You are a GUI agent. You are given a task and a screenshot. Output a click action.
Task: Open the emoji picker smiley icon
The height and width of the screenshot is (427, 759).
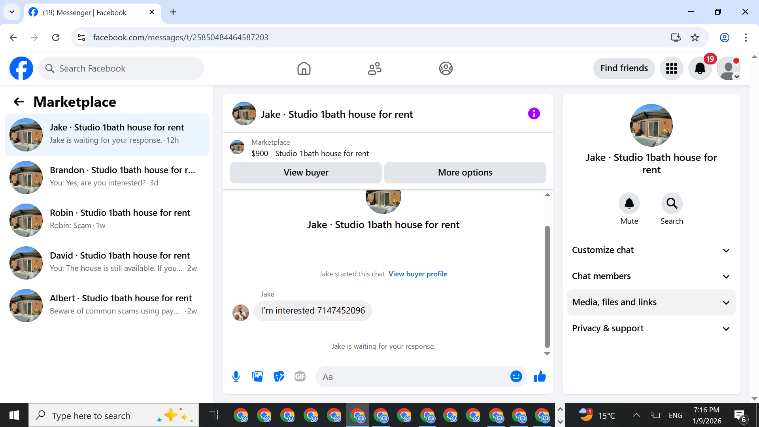[x=516, y=376]
